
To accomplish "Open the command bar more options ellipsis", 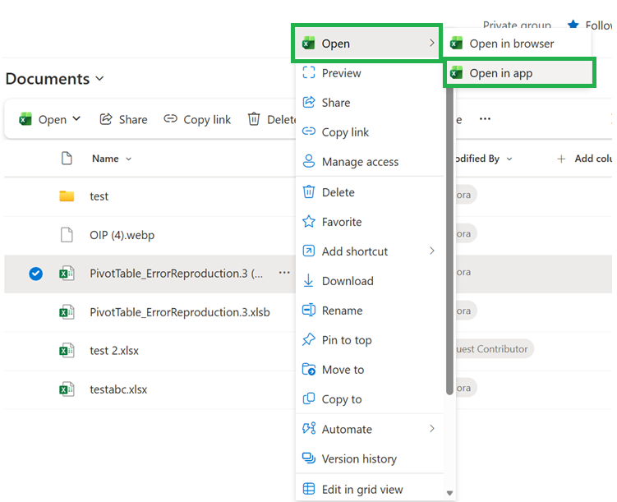I will 485,119.
